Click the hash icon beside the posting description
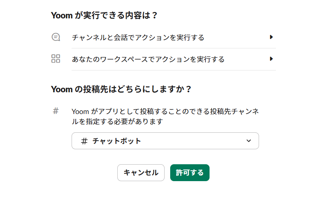The image size is (334, 207). [56, 111]
